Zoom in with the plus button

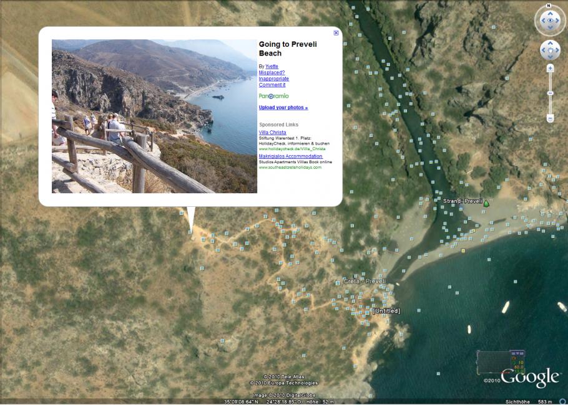[550, 68]
